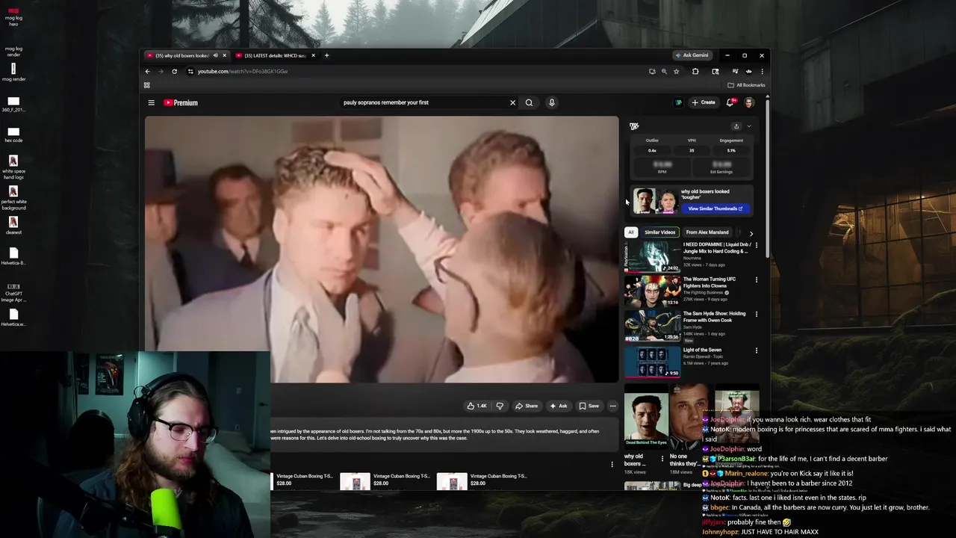Click View Similar Thumbnails button
956x538 pixels.
tap(715, 208)
